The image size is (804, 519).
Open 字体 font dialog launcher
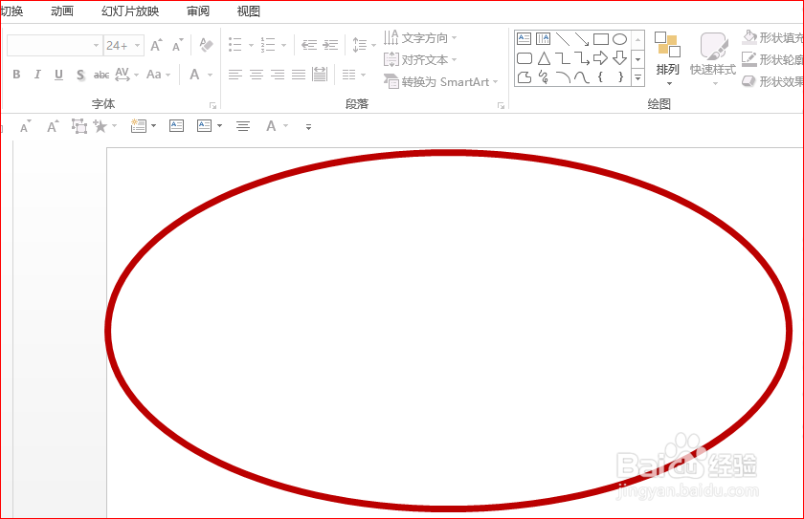[212, 105]
